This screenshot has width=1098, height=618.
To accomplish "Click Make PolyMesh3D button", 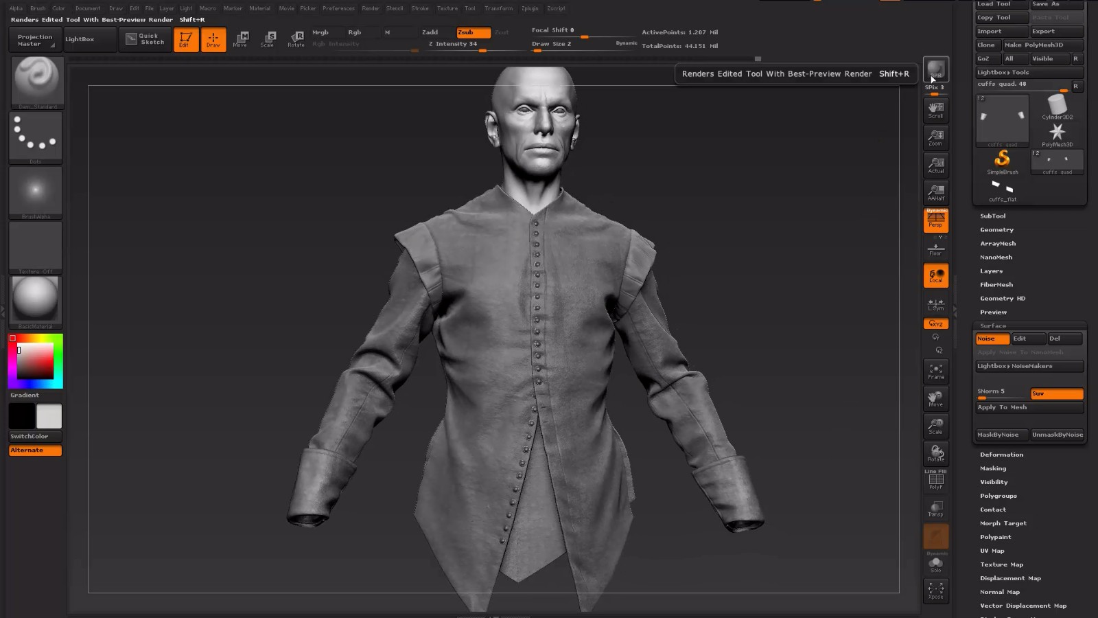I will [x=1043, y=45].
